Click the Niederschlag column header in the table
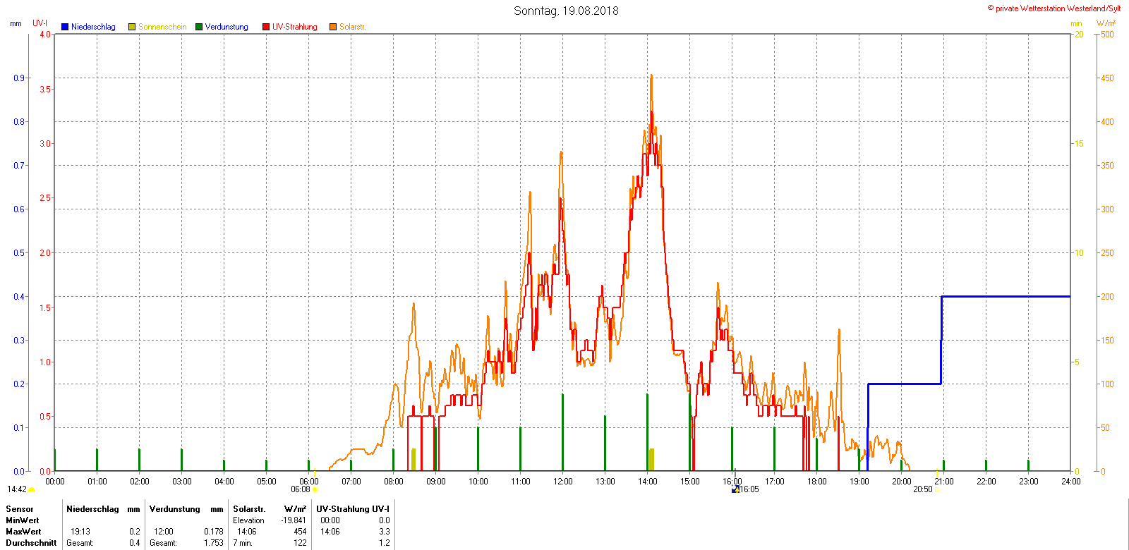The image size is (1129, 550). click(92, 509)
